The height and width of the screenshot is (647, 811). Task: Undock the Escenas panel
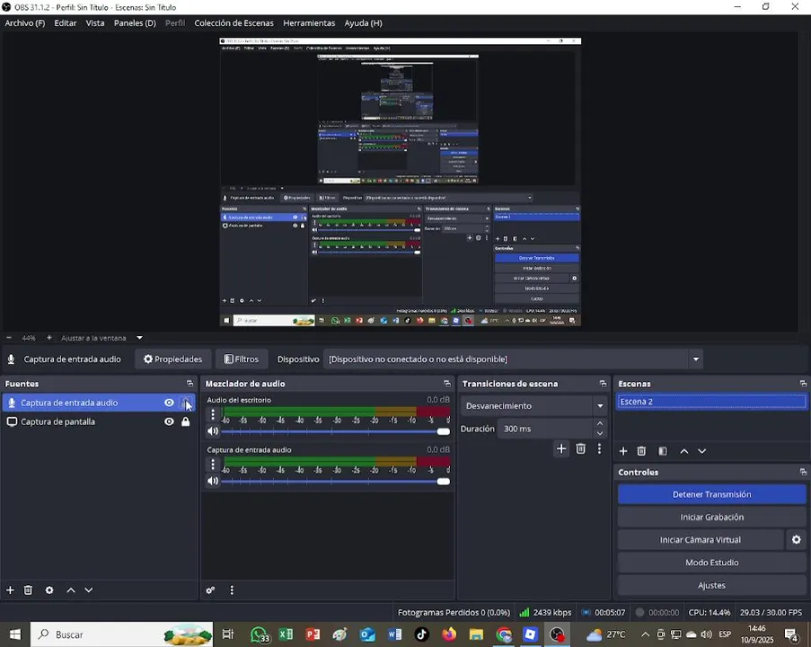(x=803, y=384)
